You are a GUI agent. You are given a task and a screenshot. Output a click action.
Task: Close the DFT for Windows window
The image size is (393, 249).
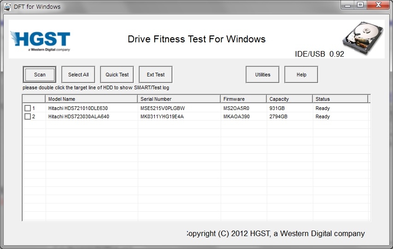378,5
